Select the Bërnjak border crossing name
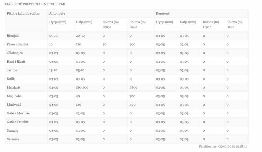 click(13, 36)
